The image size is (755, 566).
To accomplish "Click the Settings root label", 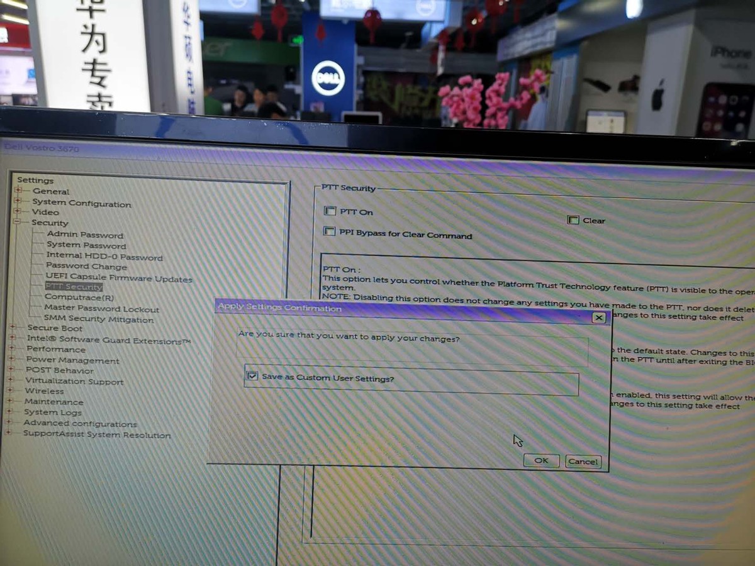I will 35,180.
